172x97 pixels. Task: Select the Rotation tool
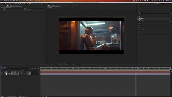tap(15, 4)
